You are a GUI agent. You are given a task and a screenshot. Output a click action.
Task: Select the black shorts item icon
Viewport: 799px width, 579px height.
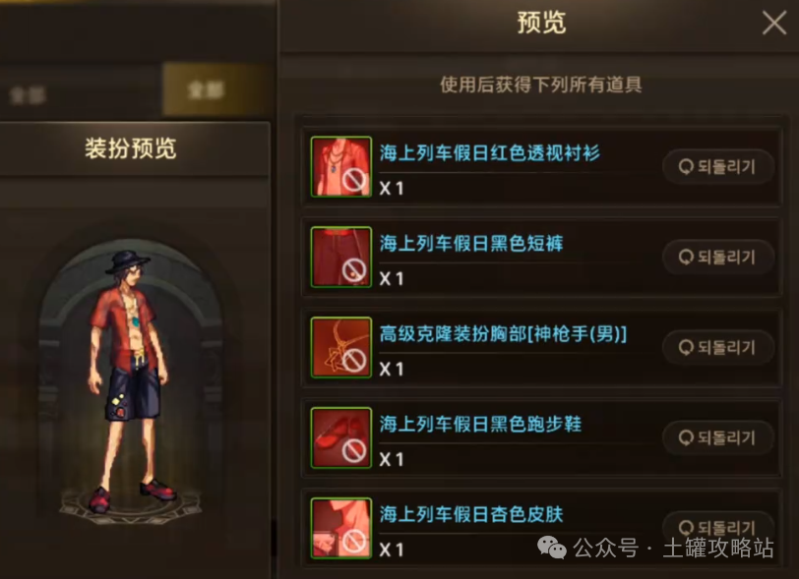pos(340,258)
